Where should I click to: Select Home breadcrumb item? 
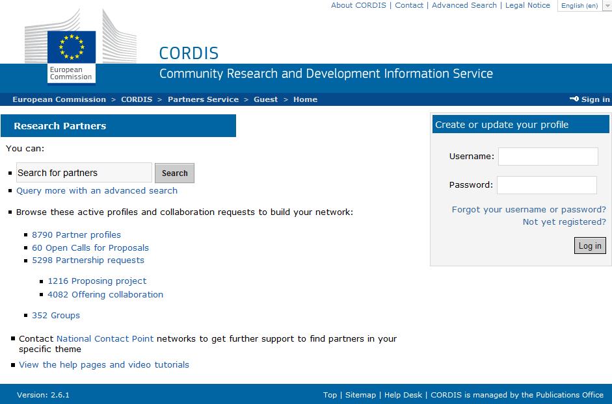point(305,99)
